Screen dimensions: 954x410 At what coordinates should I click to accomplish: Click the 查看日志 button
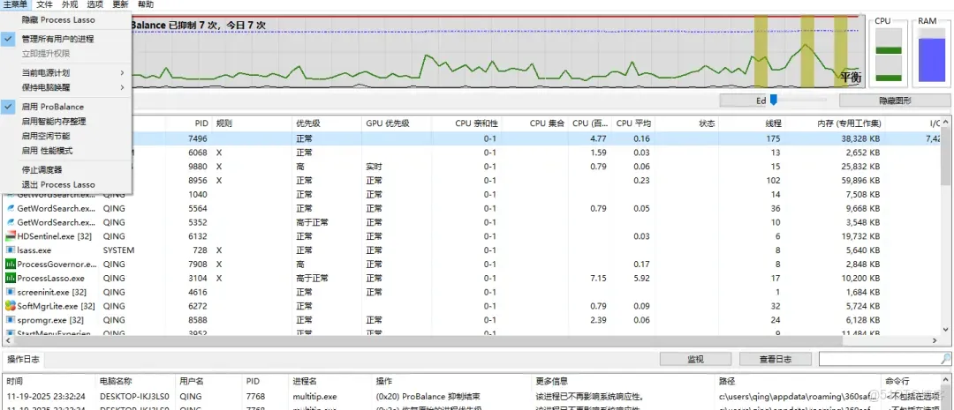pos(776,359)
